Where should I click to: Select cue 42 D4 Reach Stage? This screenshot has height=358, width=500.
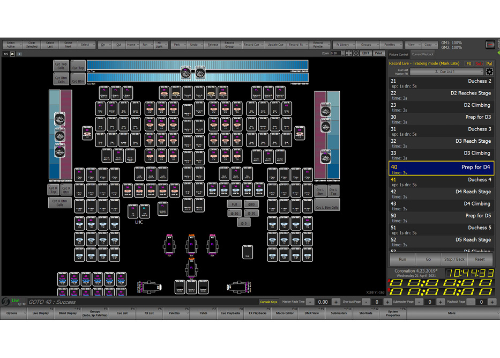tap(441, 194)
